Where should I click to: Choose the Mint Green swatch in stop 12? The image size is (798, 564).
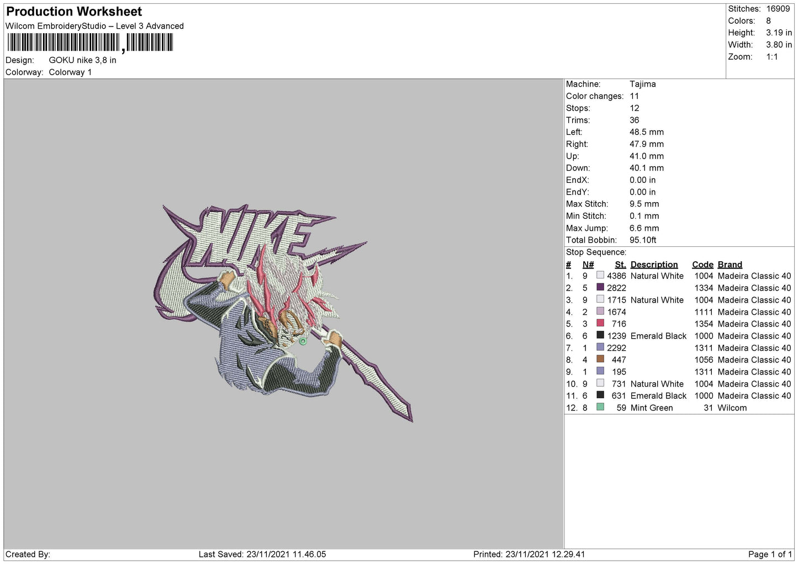(x=600, y=408)
